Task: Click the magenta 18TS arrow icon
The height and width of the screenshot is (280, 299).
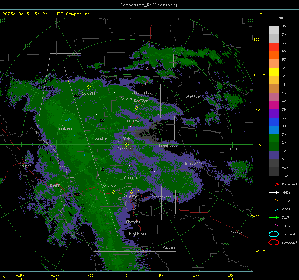Action: pos(274,226)
